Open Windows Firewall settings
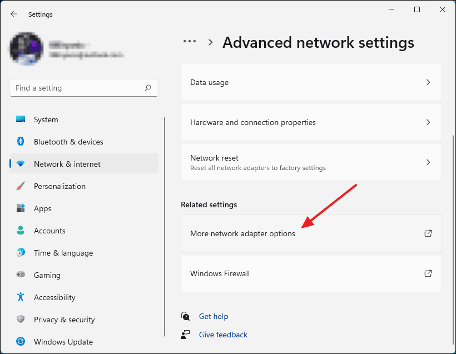This screenshot has width=456, height=354. click(311, 273)
